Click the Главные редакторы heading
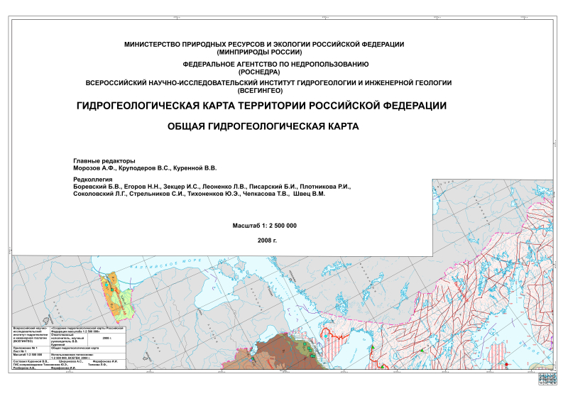This screenshot has height=401, width=568. [x=104, y=160]
